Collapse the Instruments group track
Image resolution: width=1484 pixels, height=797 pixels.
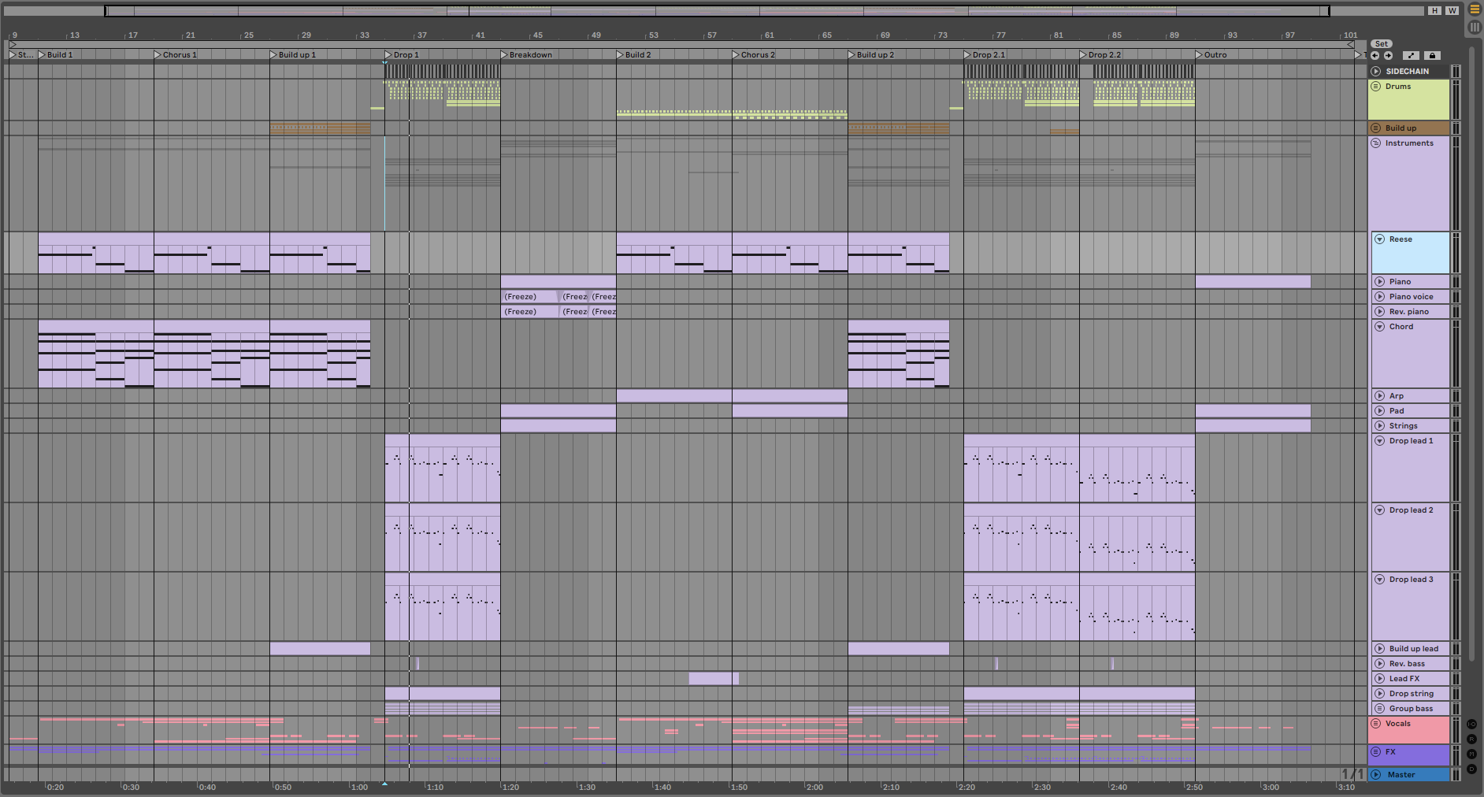click(1376, 143)
